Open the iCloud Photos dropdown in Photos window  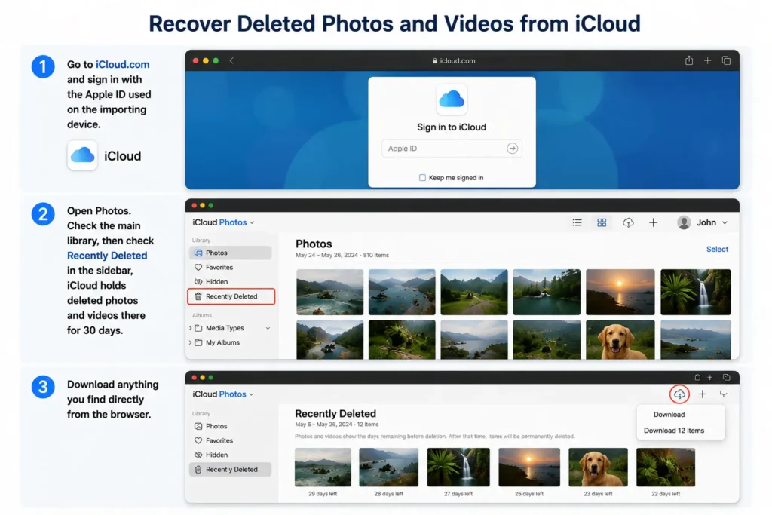click(x=223, y=222)
